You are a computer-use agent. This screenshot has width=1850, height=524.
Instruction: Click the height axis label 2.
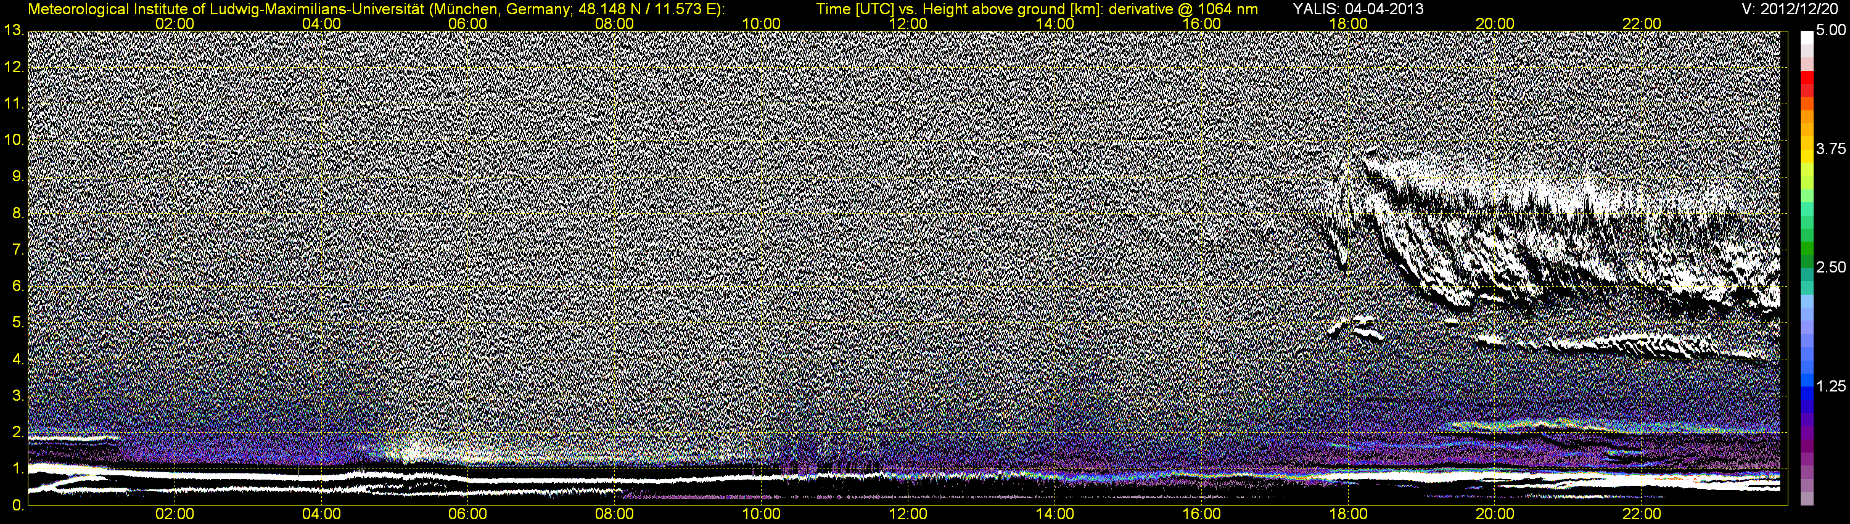pos(18,433)
